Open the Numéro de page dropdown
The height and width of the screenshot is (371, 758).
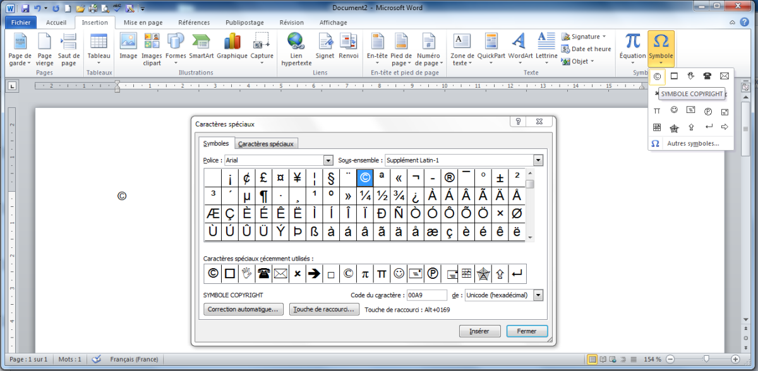tap(428, 50)
